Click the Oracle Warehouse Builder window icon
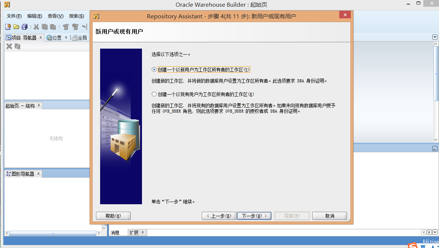The height and width of the screenshot is (248, 439). [x=7, y=4]
